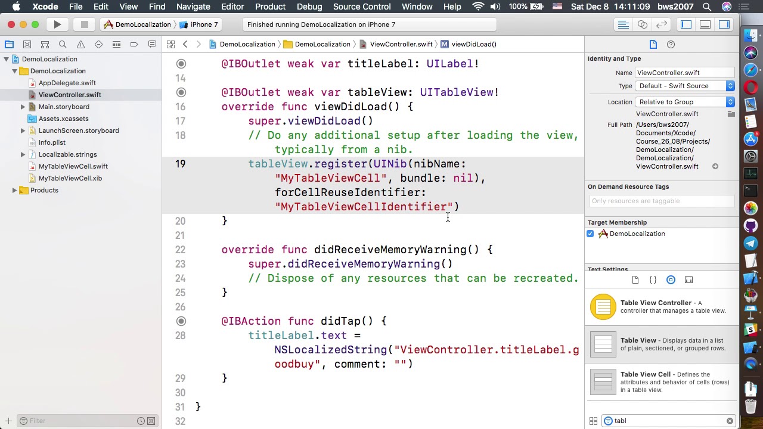Open the Source Control menu
Image resolution: width=763 pixels, height=429 pixels.
tap(362, 7)
